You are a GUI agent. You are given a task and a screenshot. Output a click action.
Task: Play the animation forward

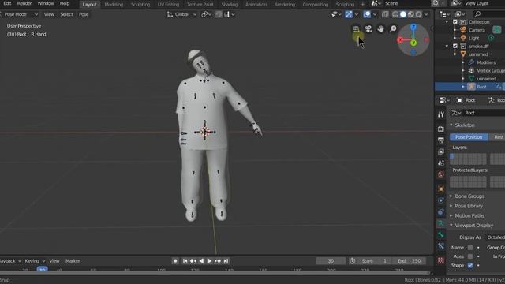point(209,261)
